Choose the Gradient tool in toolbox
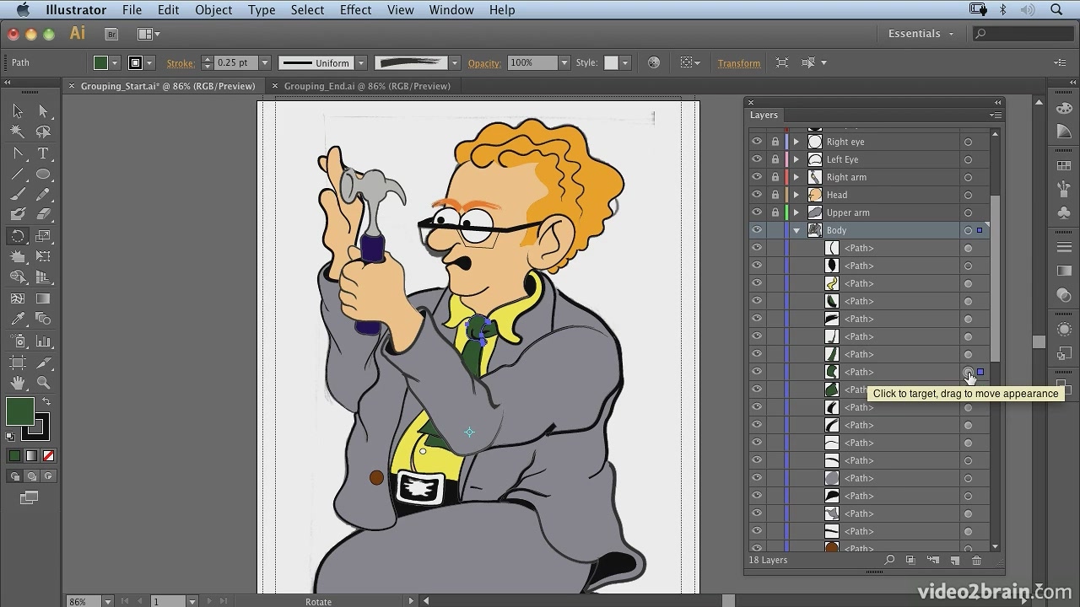 (43, 298)
